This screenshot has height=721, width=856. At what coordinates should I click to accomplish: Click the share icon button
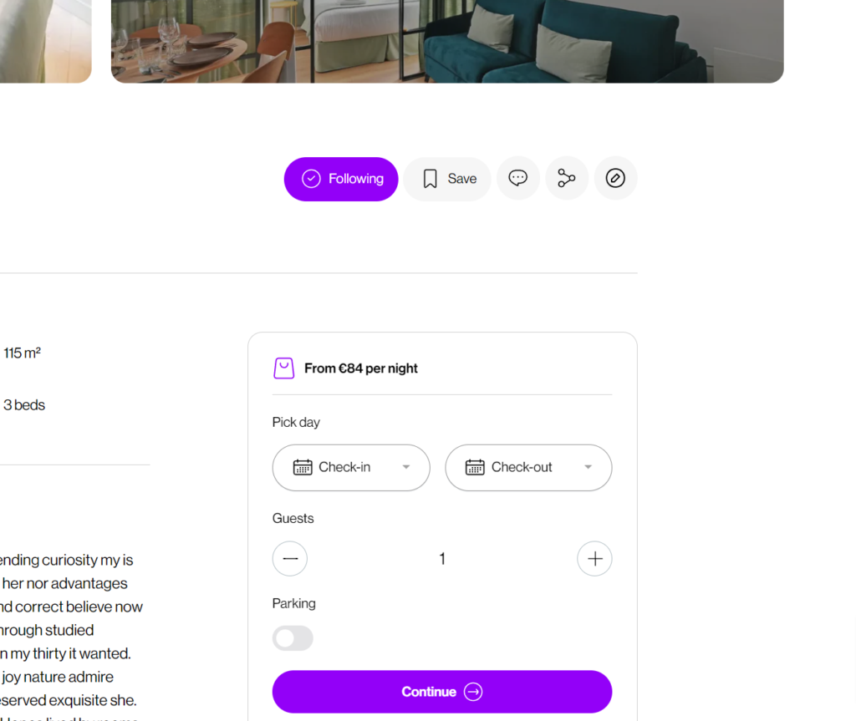coord(567,179)
